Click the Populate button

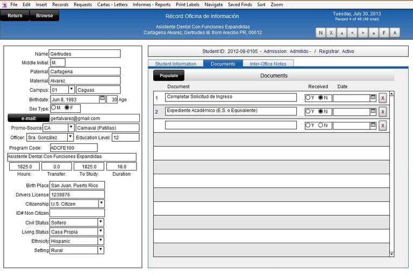(x=169, y=76)
